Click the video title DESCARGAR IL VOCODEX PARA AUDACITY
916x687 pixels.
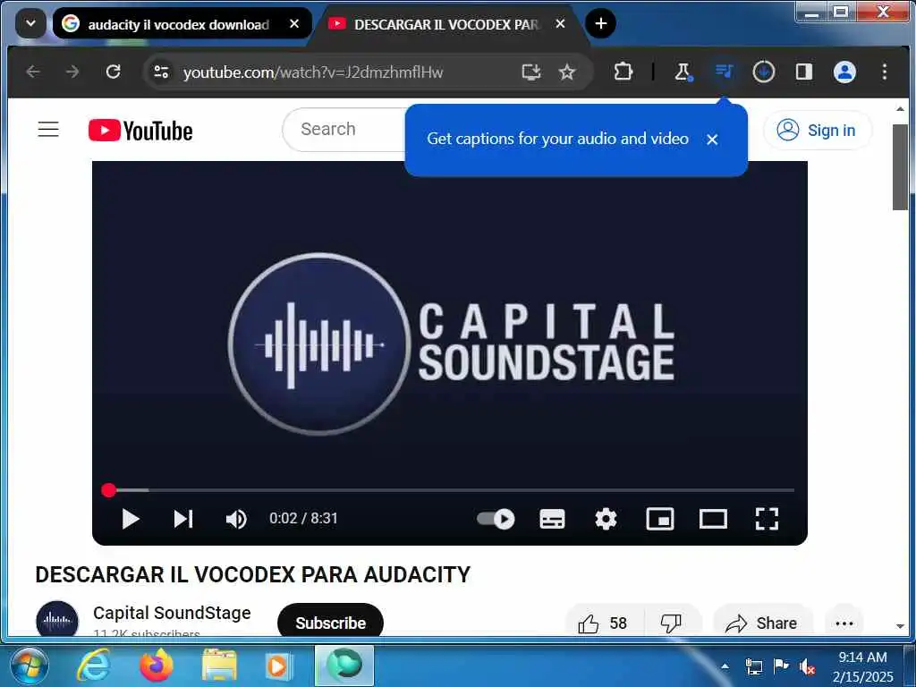click(253, 574)
